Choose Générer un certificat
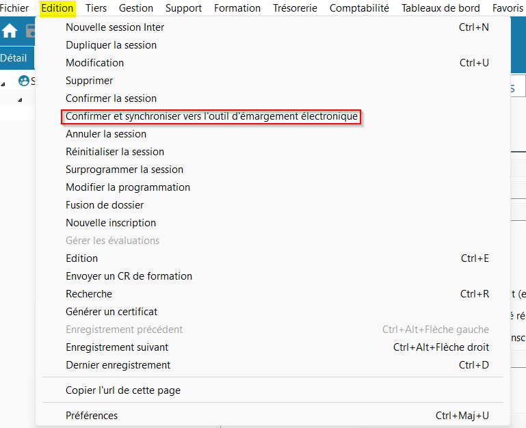The image size is (526, 428). pos(111,312)
